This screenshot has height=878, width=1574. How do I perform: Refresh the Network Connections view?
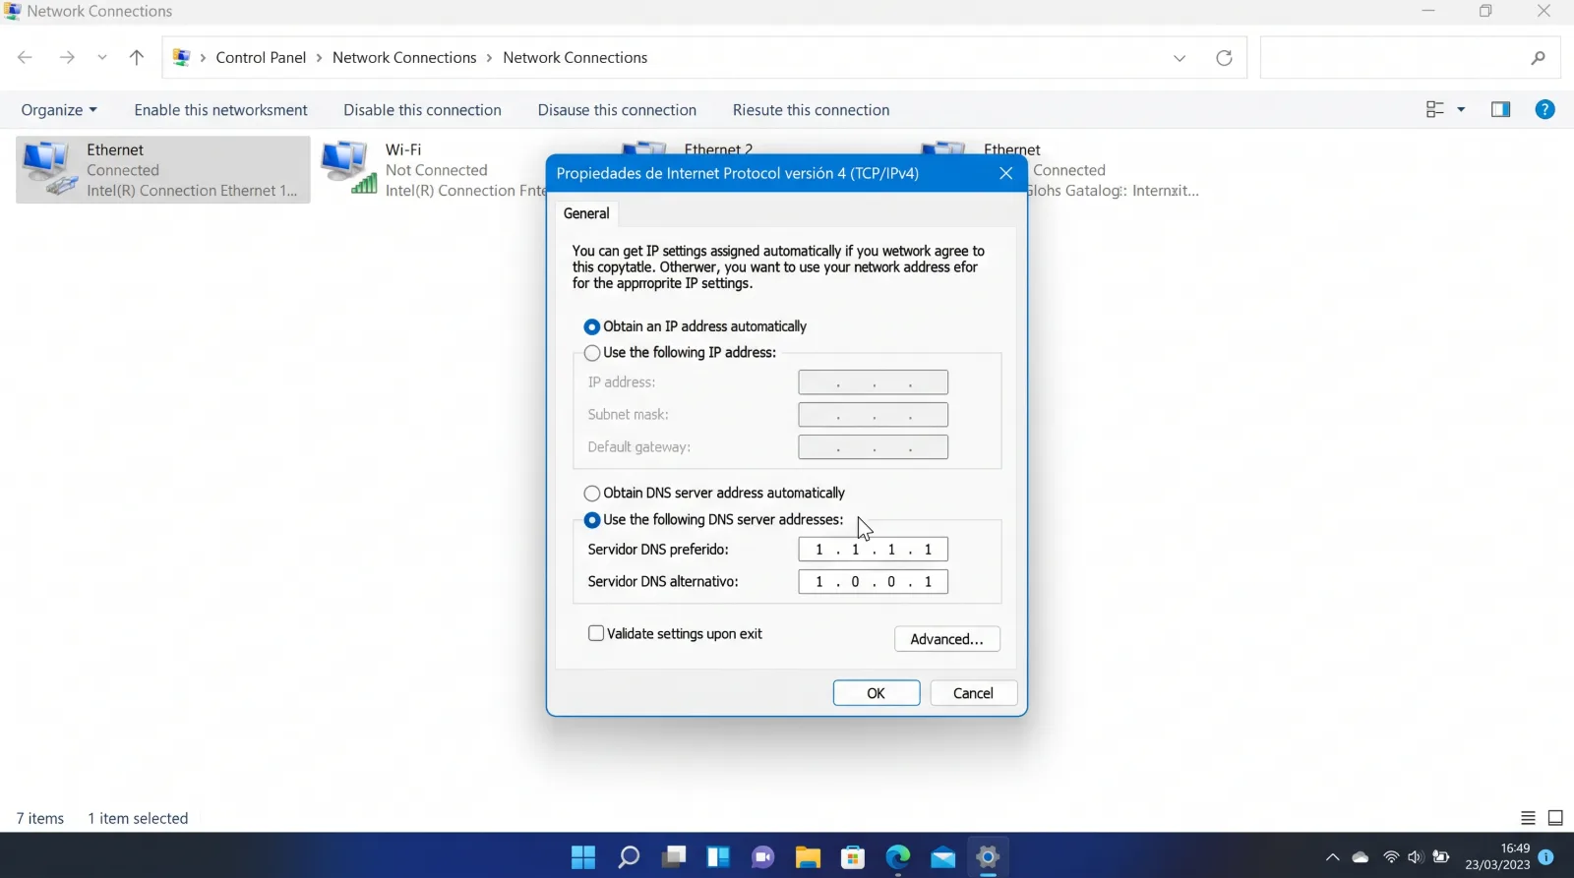tap(1224, 58)
